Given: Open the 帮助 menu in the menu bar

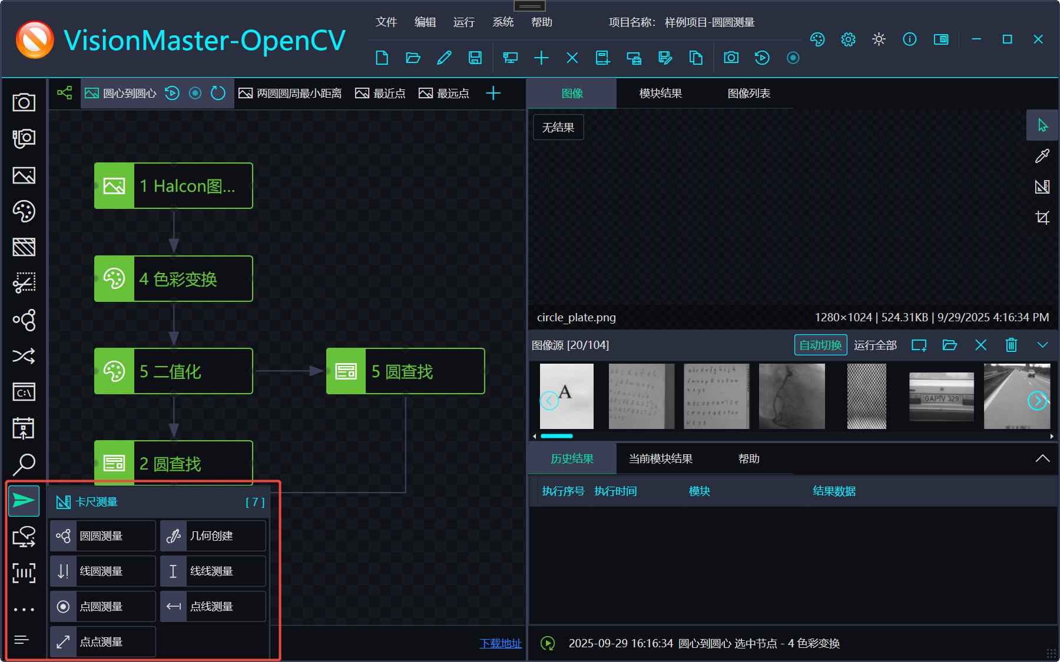Looking at the screenshot, I should 542,22.
